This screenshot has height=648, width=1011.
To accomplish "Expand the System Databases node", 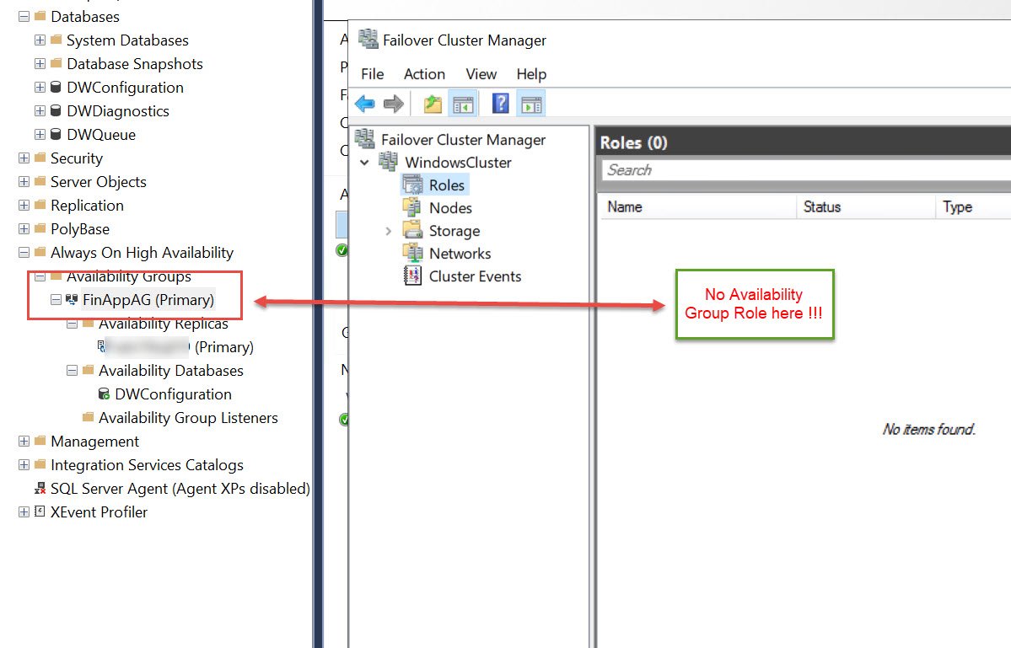I will (40, 40).
